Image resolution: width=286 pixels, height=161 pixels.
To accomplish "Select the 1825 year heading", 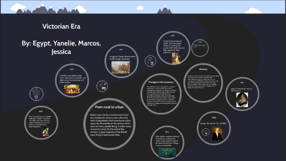I will click(x=121, y=49).
